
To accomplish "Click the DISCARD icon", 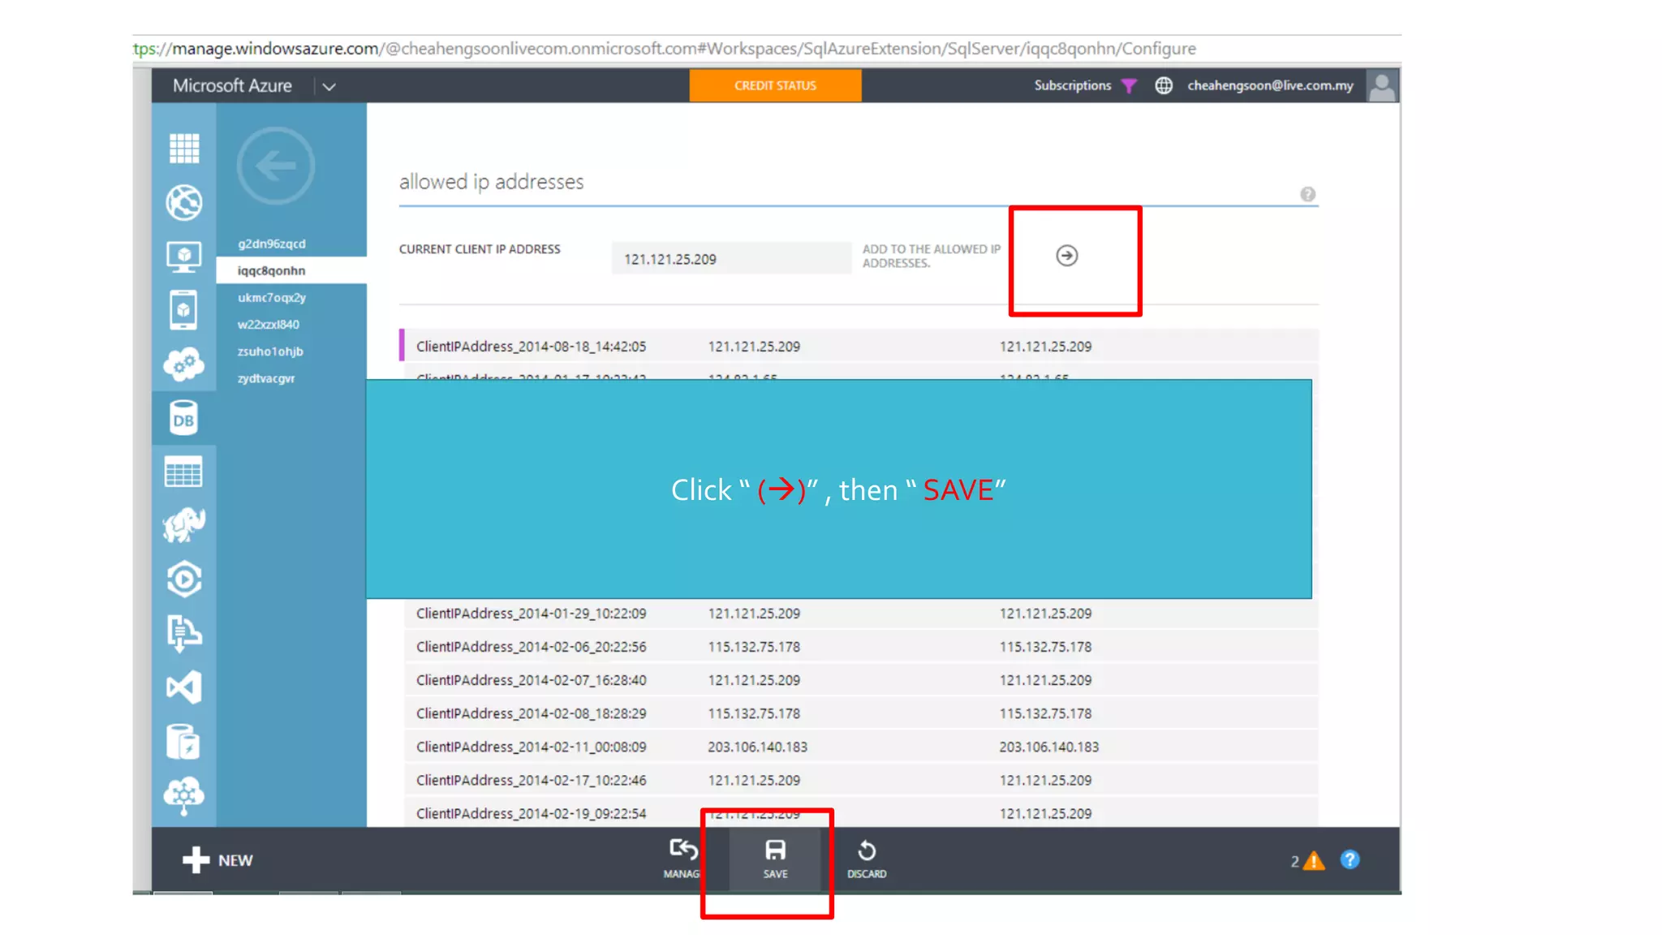I will point(866,859).
